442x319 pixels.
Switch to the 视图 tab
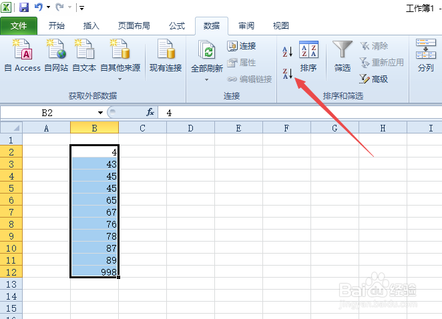tap(281, 26)
